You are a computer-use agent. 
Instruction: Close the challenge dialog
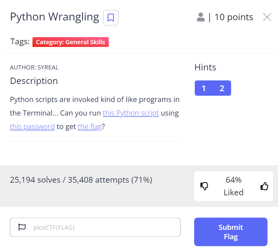click(x=267, y=17)
